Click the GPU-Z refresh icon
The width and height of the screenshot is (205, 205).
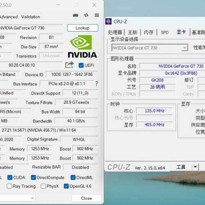(x=86, y=15)
